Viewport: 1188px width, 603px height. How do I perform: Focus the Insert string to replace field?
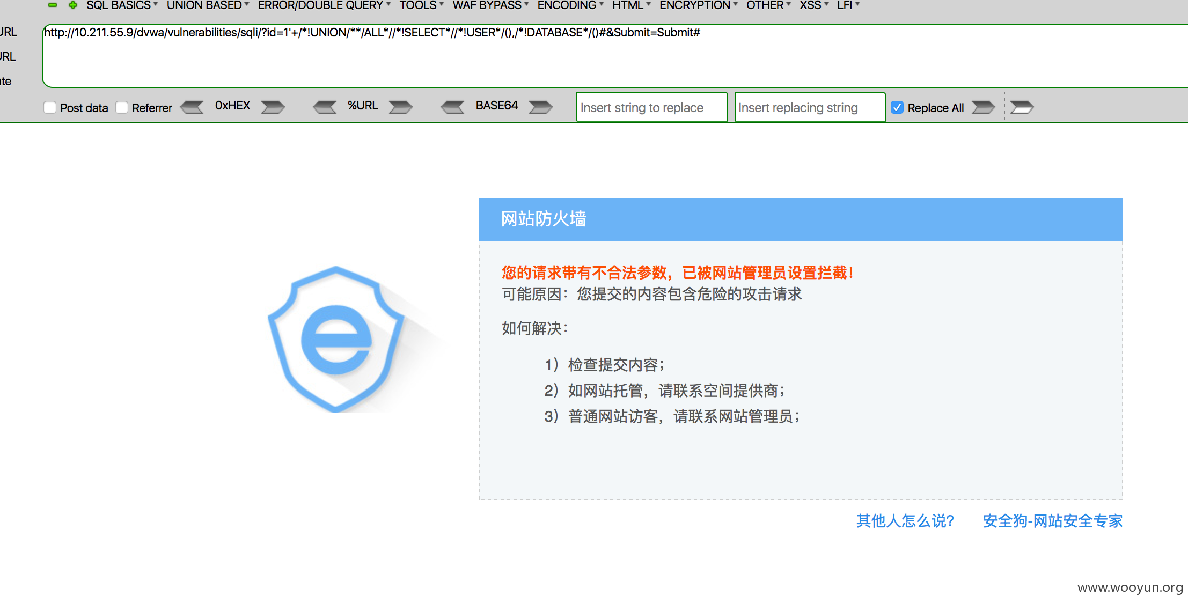[652, 107]
